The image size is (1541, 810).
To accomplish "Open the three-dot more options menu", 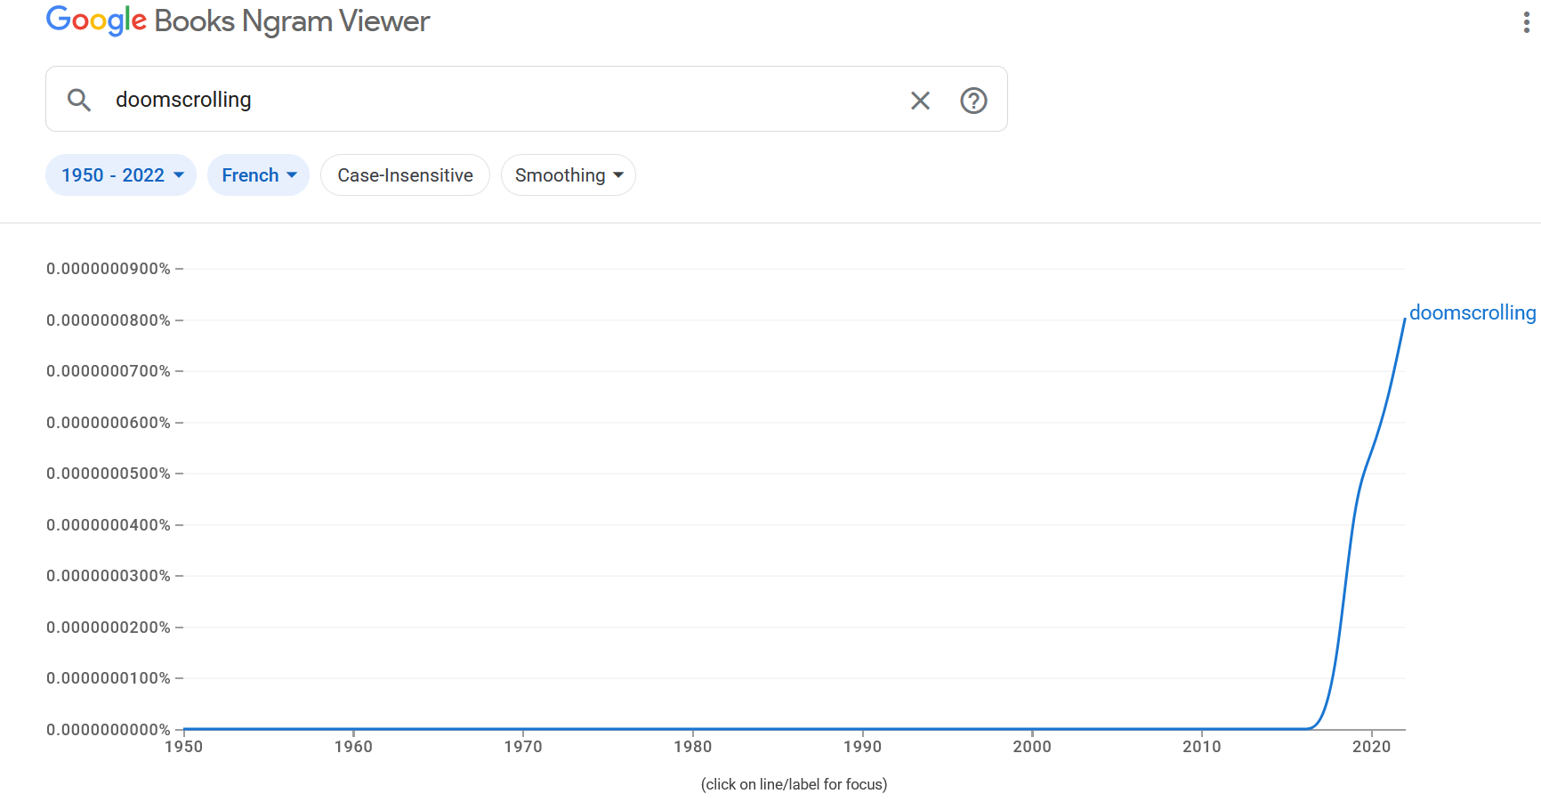I will click(1526, 22).
